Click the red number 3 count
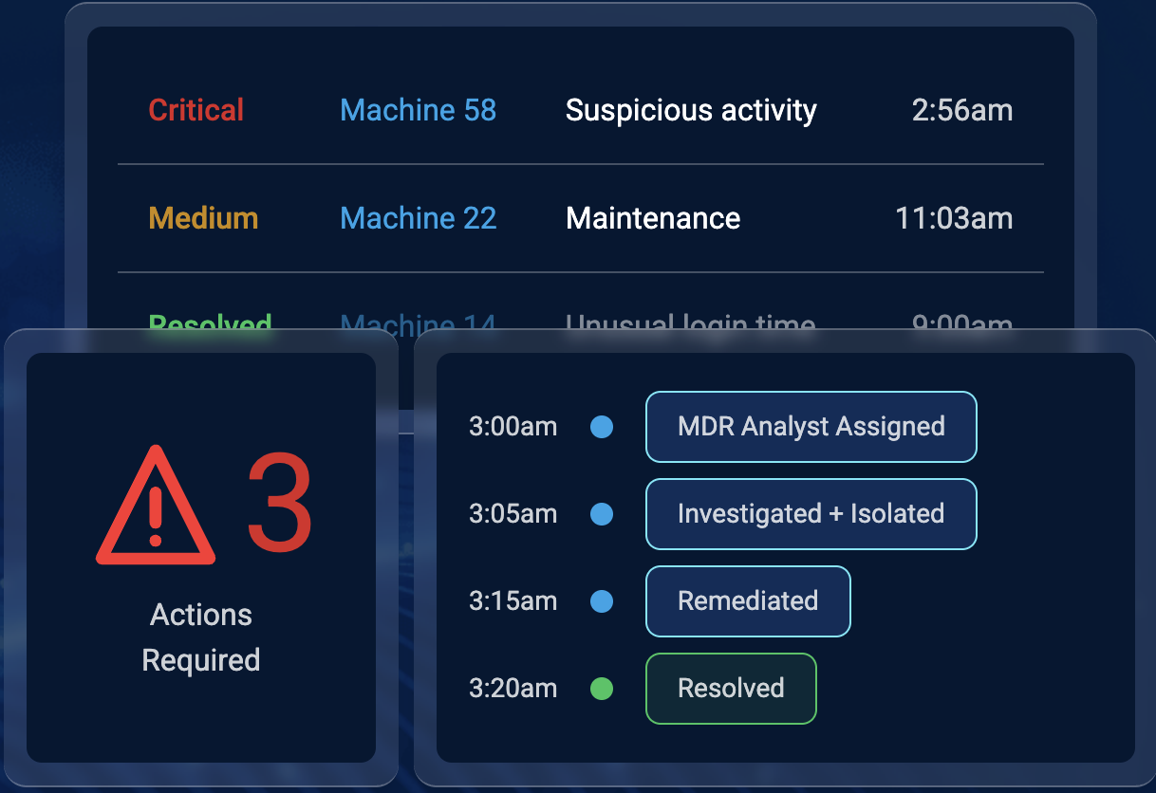Viewport: 1156px width, 793px height. tap(280, 503)
